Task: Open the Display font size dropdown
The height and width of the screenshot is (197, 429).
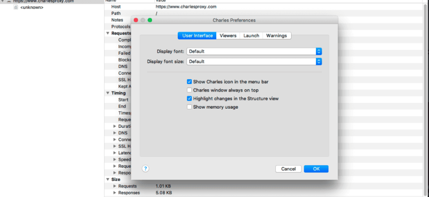Action: click(254, 62)
